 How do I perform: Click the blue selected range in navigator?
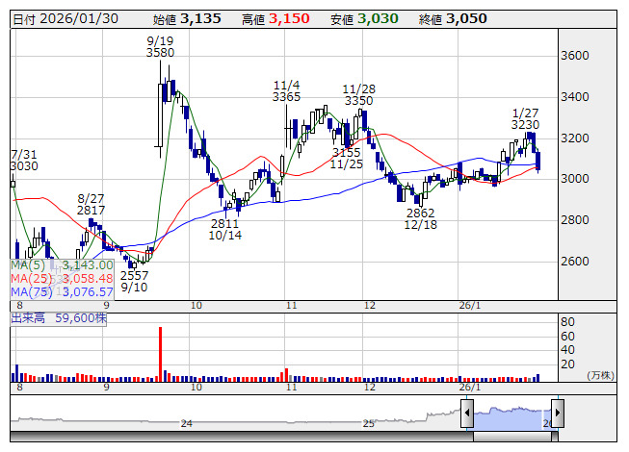click(512, 418)
